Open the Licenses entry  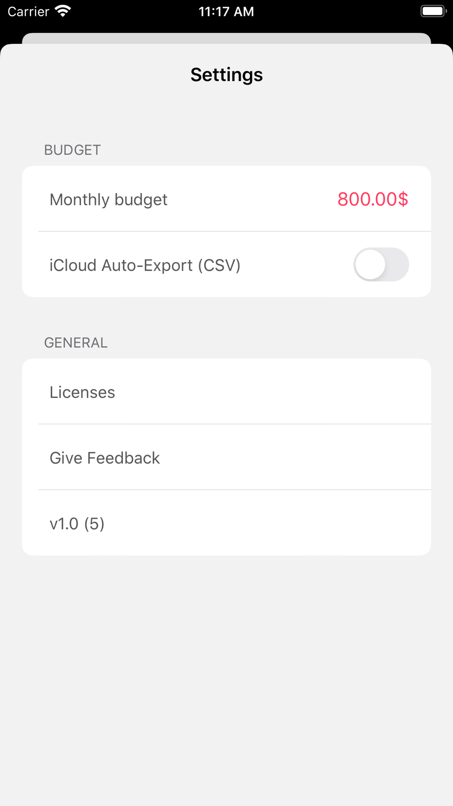(x=226, y=392)
